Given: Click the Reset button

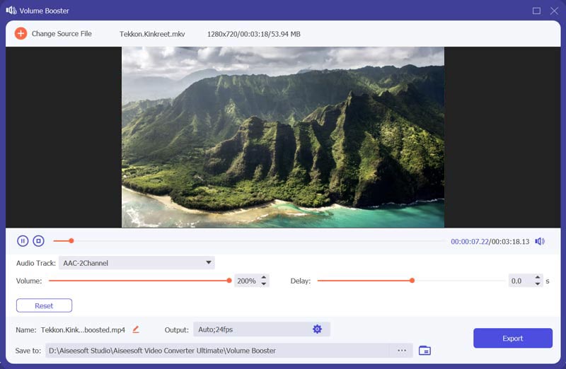Looking at the screenshot, I should pos(44,306).
